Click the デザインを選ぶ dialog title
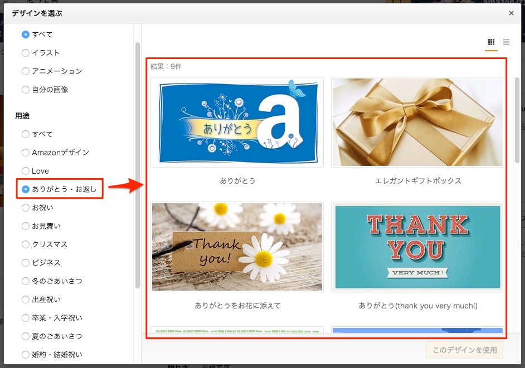The image size is (525, 368). (x=37, y=13)
